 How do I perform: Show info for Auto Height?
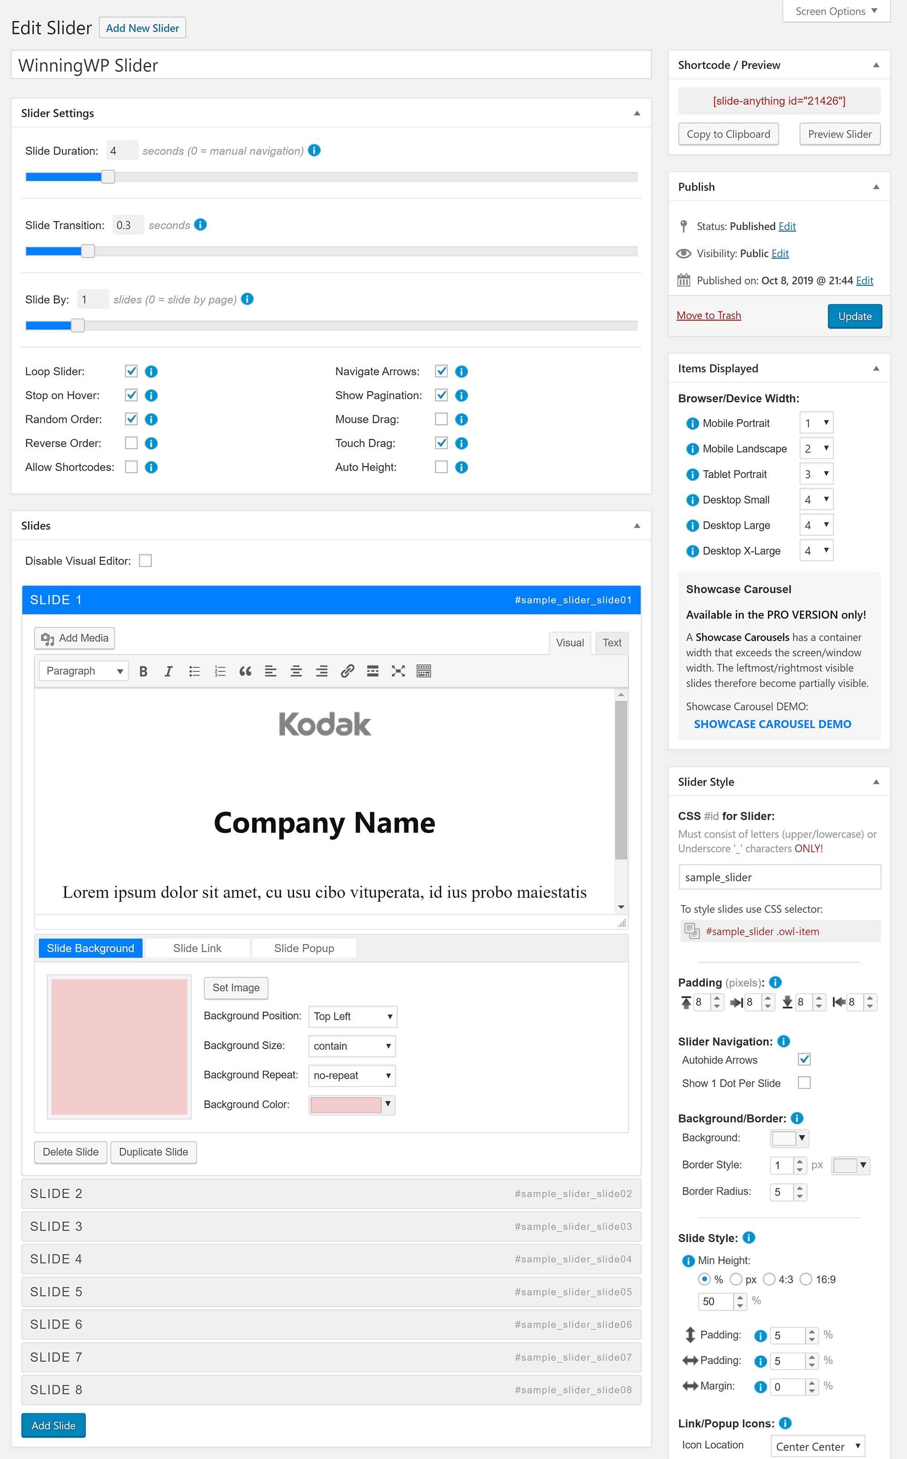click(x=461, y=467)
